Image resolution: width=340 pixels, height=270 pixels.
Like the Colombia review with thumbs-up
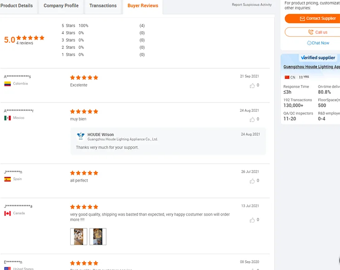pyautogui.click(x=252, y=85)
